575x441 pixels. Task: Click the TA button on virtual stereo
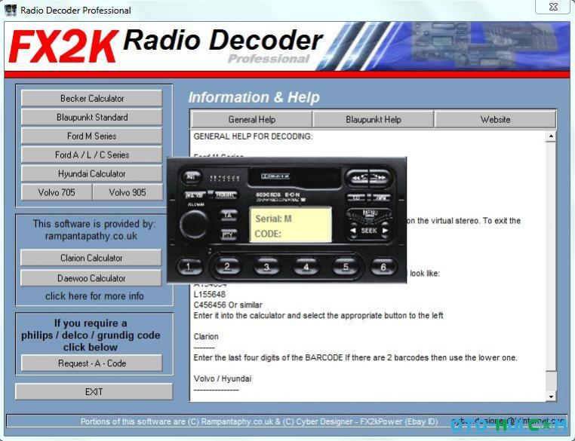[x=228, y=216]
